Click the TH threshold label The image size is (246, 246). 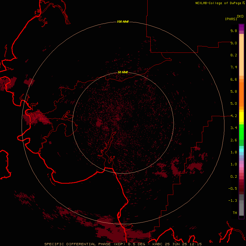tap(235, 213)
